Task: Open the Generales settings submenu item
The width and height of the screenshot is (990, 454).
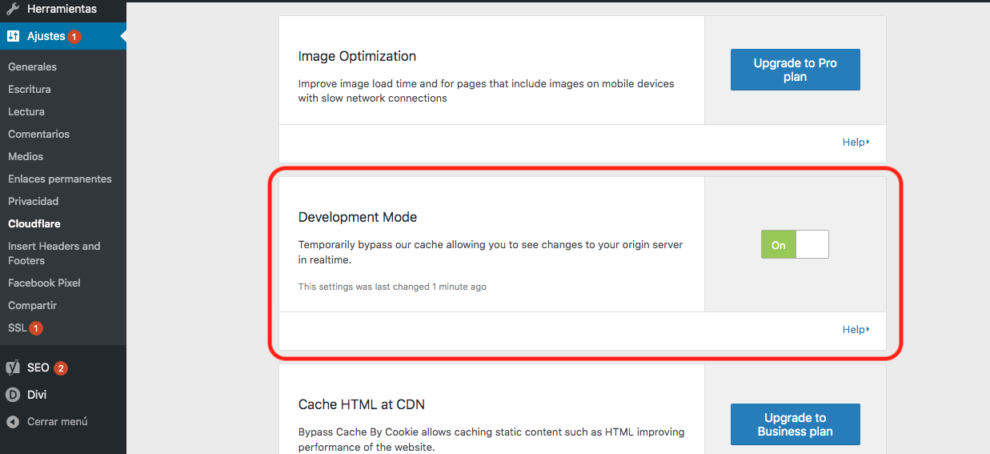Action: click(32, 66)
